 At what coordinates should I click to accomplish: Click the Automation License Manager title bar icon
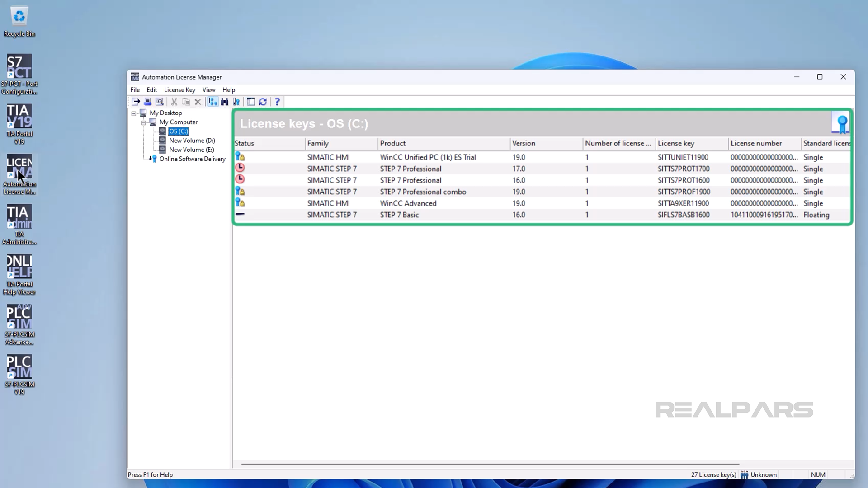[135, 77]
